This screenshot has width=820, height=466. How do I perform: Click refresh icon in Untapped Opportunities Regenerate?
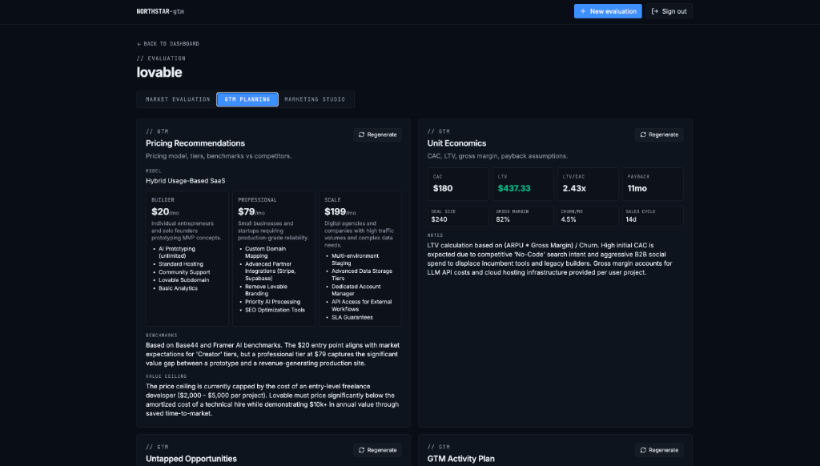(361, 450)
